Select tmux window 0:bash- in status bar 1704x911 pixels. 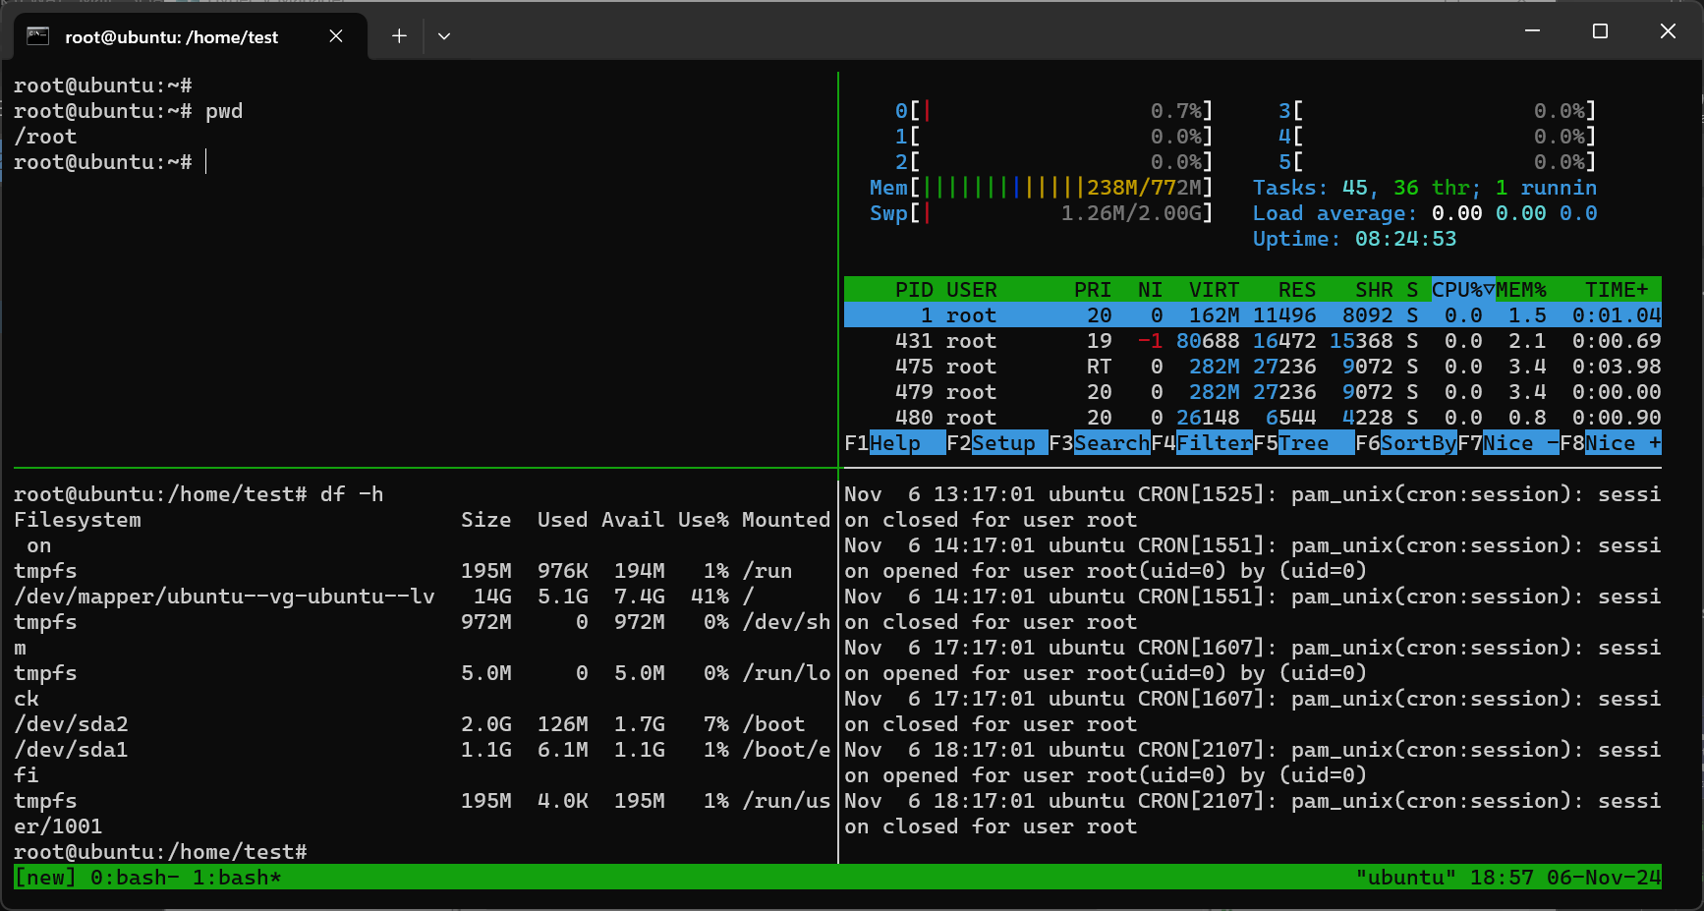click(135, 878)
